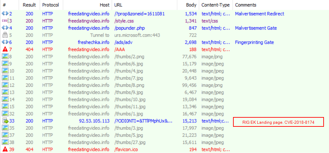Sort by Body size column header
Screen dimensions: 329x153
point(191,5)
